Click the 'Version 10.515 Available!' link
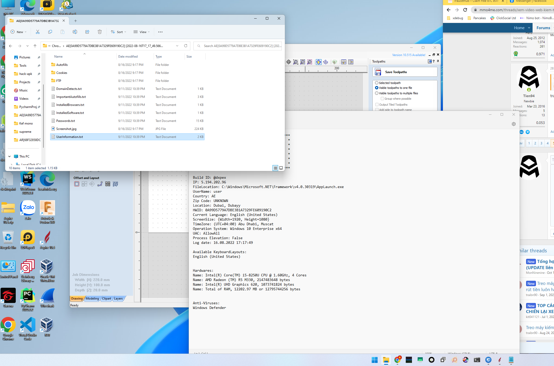The width and height of the screenshot is (554, 366). tap(409, 55)
